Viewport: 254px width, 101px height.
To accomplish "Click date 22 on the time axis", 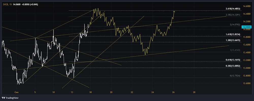I will pos(132,92).
